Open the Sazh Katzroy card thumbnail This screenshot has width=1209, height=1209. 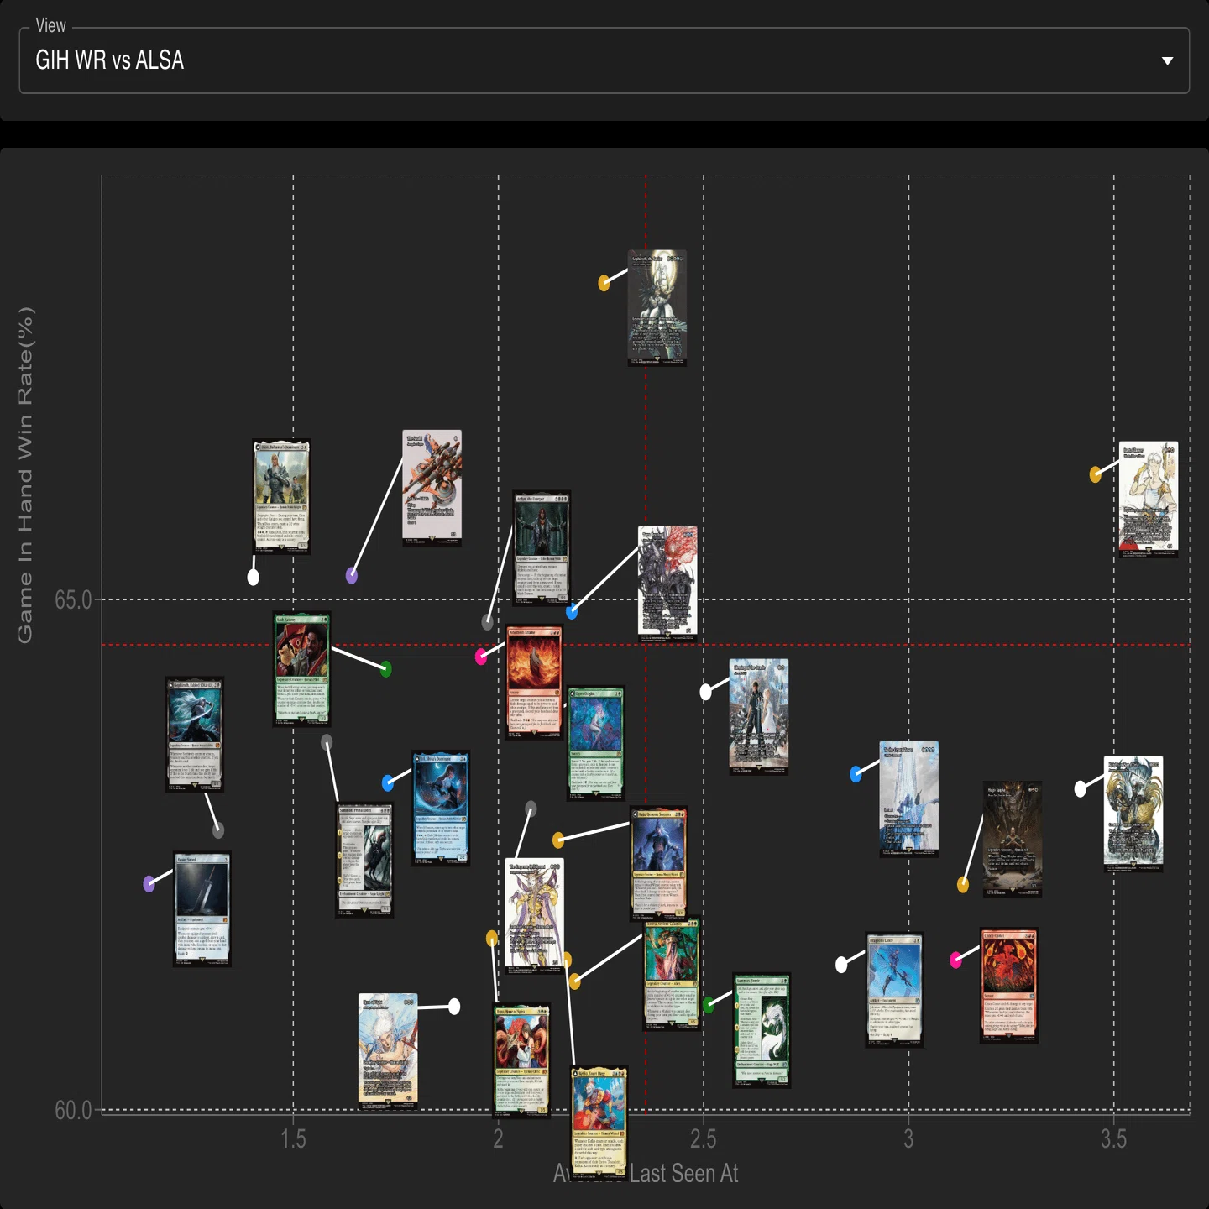point(302,669)
